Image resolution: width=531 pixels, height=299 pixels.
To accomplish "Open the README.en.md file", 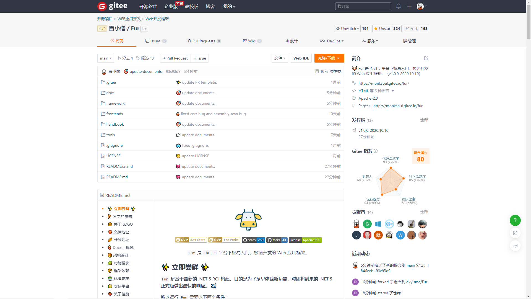I will [x=119, y=166].
